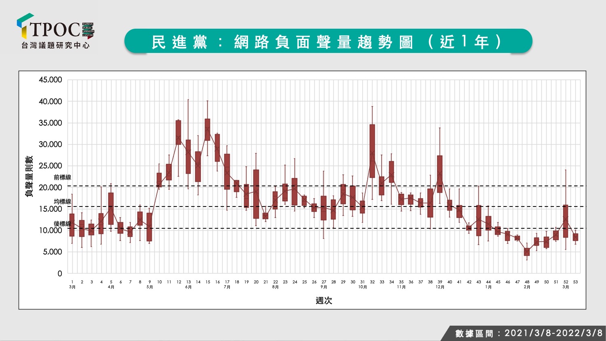Click the 台灣議題研究中心 text under logo
606x341 pixels.
pyautogui.click(x=55, y=46)
